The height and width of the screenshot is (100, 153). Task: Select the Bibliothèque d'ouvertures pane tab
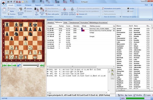pos(98,23)
